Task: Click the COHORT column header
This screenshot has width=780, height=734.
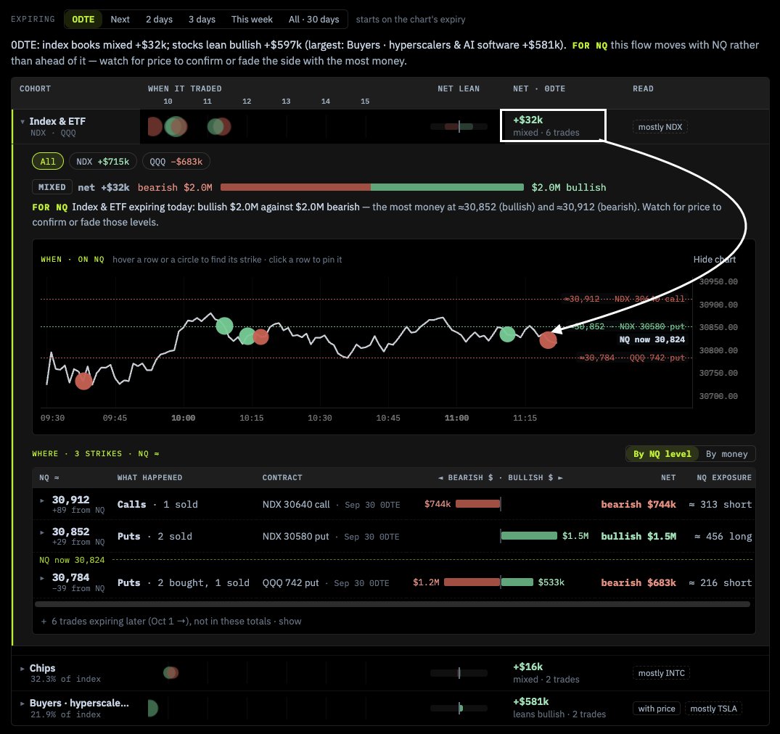Action: [x=35, y=88]
